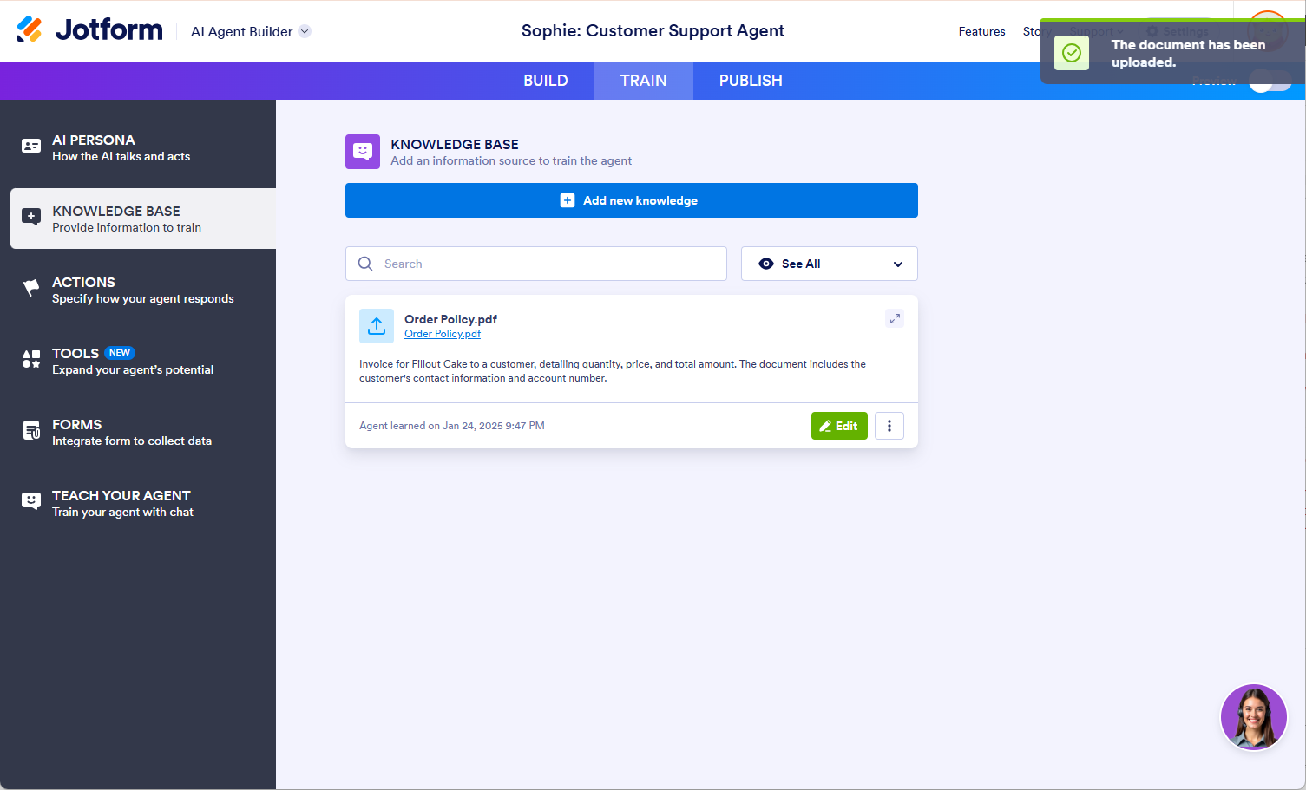Viewport: 1306px width, 790px height.
Task: Click the Invoice for Fillout Cake description
Action: [x=613, y=371]
